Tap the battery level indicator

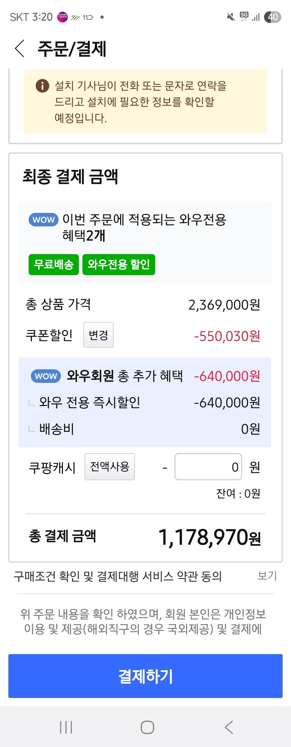tap(272, 17)
